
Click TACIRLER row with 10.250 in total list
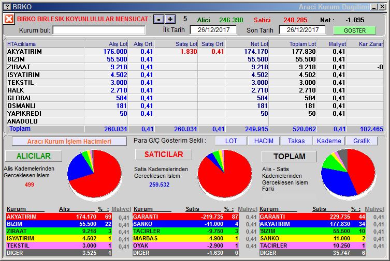pos(312,245)
